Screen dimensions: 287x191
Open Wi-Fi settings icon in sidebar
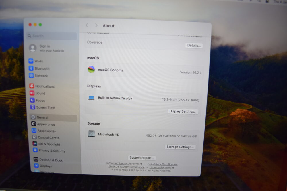[x=31, y=61]
